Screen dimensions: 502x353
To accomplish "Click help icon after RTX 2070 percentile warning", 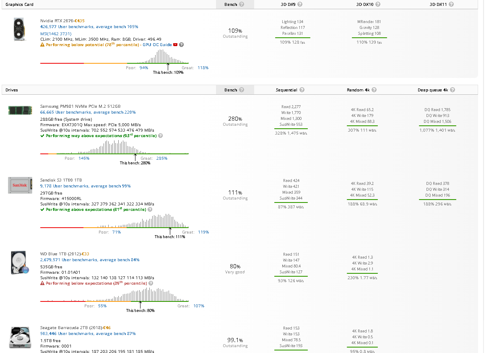I will coord(181,44).
